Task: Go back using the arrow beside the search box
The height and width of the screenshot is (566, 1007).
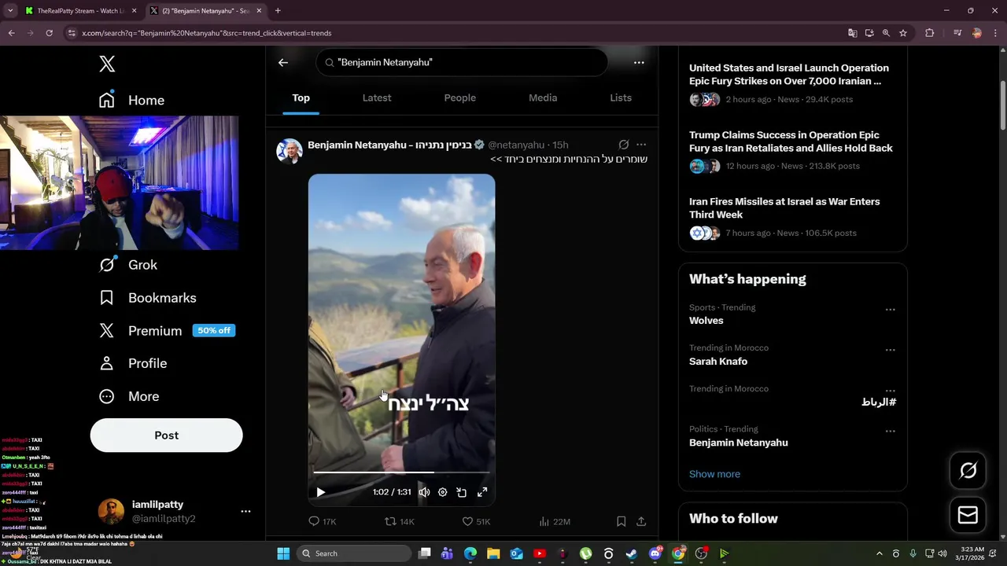Action: 283,62
